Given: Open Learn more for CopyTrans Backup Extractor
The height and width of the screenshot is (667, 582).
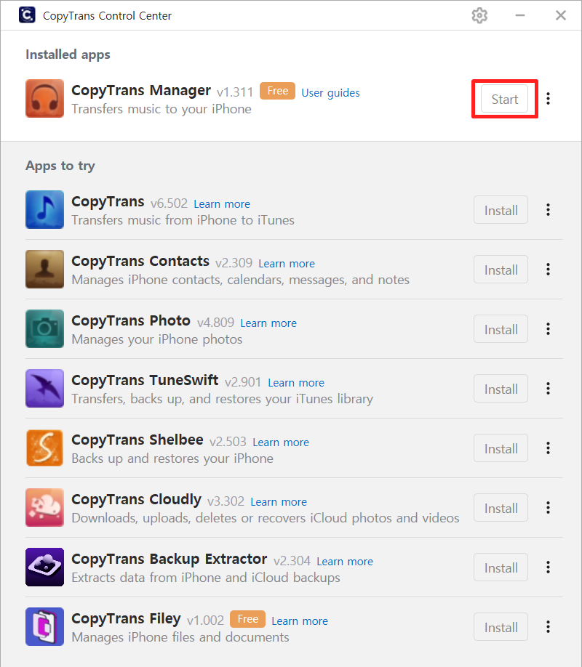Looking at the screenshot, I should click(345, 561).
